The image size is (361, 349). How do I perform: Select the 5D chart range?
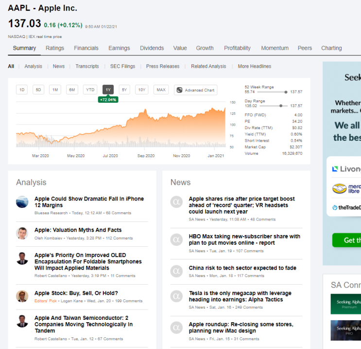pyautogui.click(x=38, y=90)
